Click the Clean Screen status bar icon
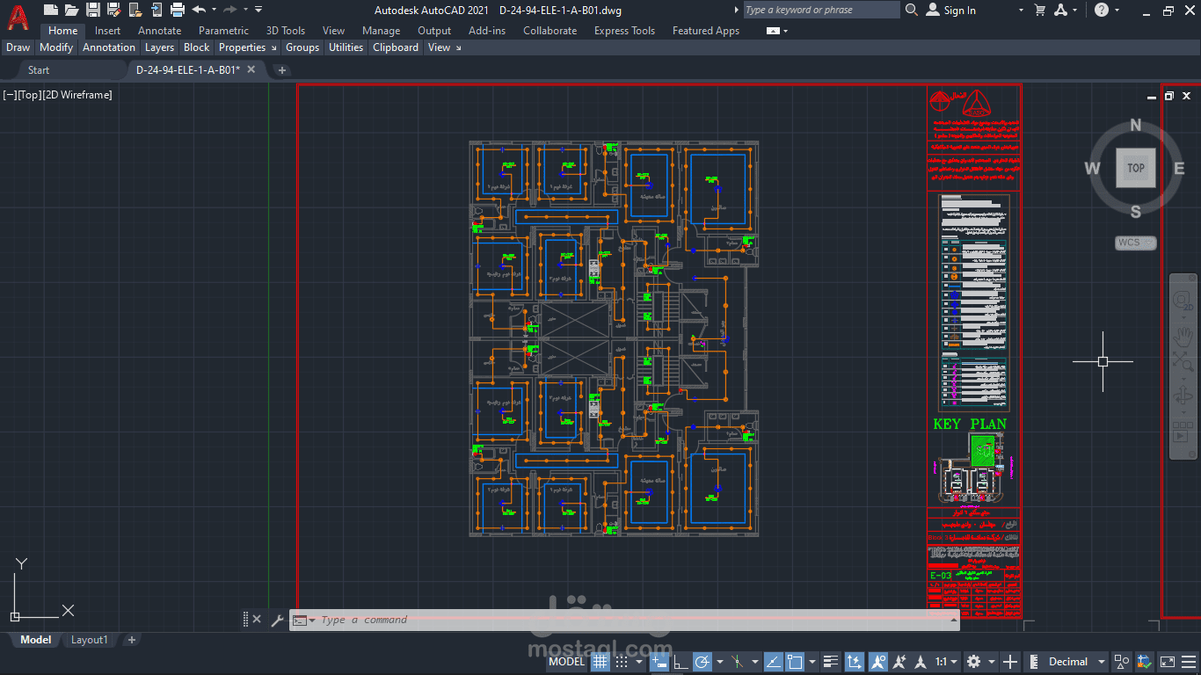1201x675 pixels. pyautogui.click(x=1168, y=662)
